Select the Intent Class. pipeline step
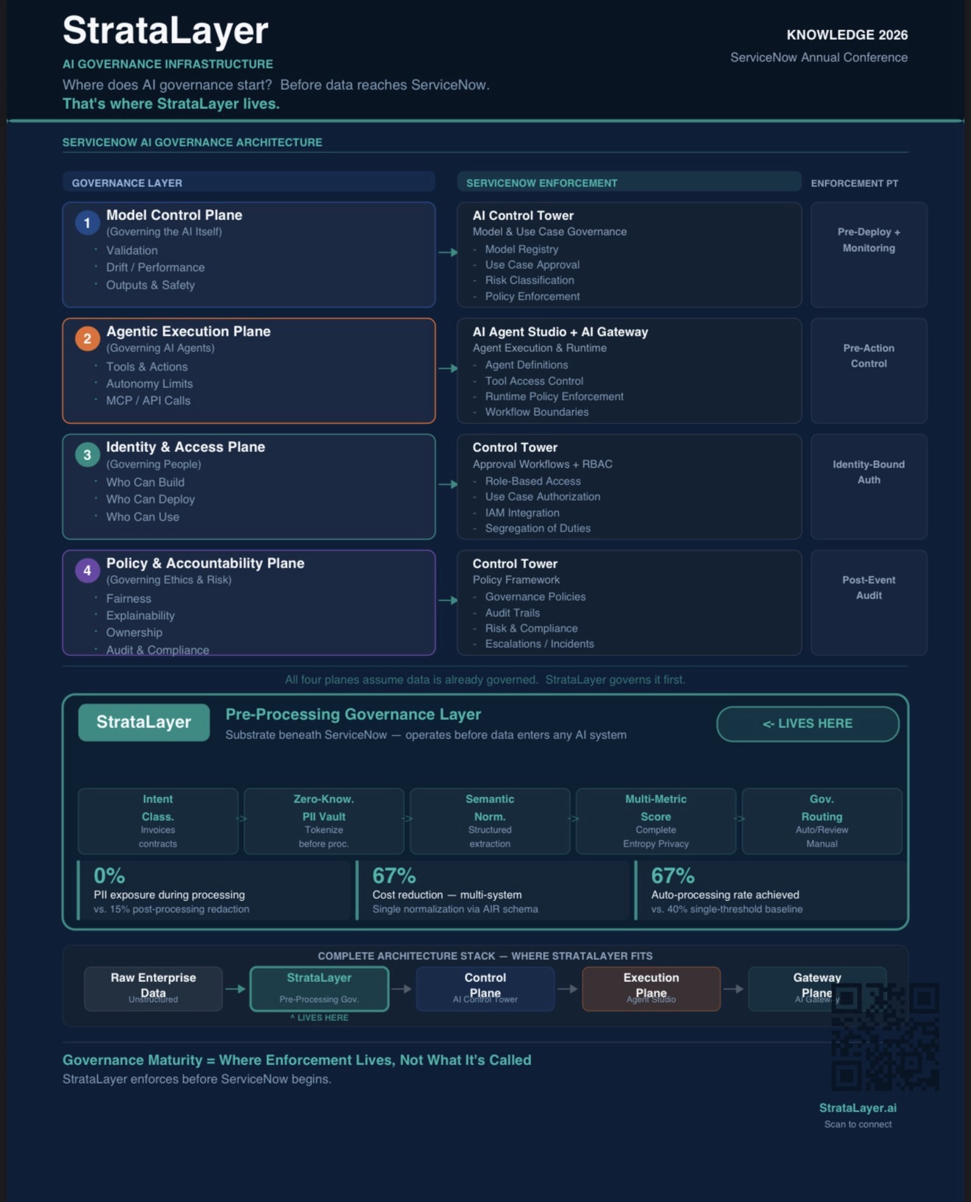971x1202 pixels. click(x=158, y=821)
